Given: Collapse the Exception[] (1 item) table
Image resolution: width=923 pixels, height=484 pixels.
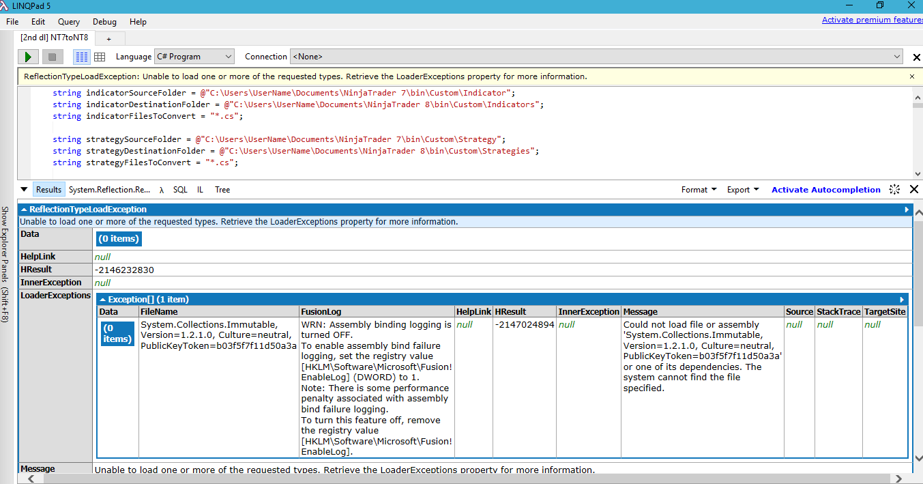Looking at the screenshot, I should (103, 299).
